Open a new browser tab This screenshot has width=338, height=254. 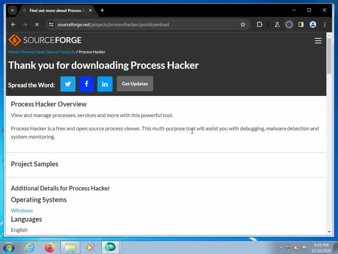(102, 10)
